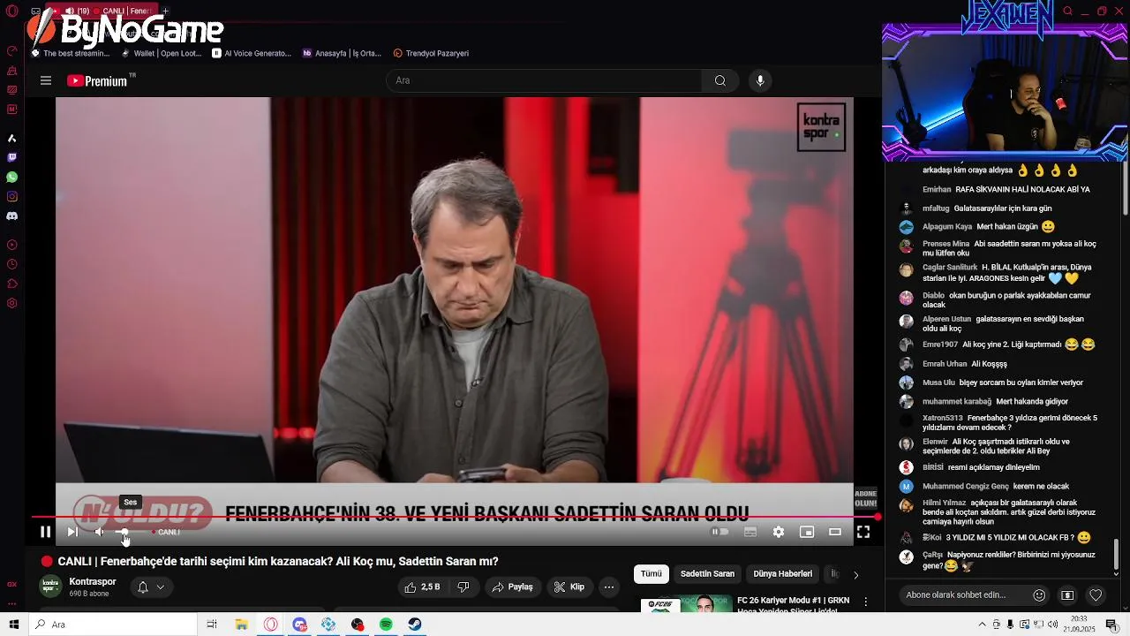Click the Windows taskbar Ara search box

click(x=112, y=625)
